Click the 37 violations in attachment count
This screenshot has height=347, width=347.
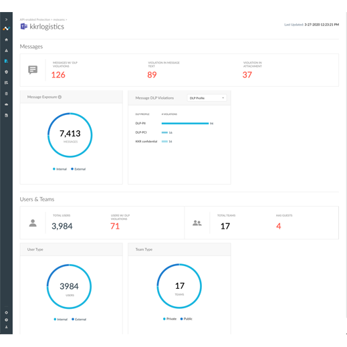[247, 75]
